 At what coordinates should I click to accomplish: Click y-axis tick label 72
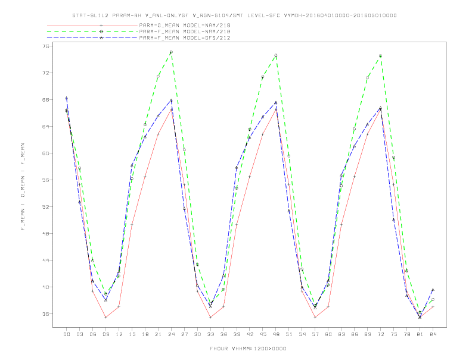coord(47,73)
